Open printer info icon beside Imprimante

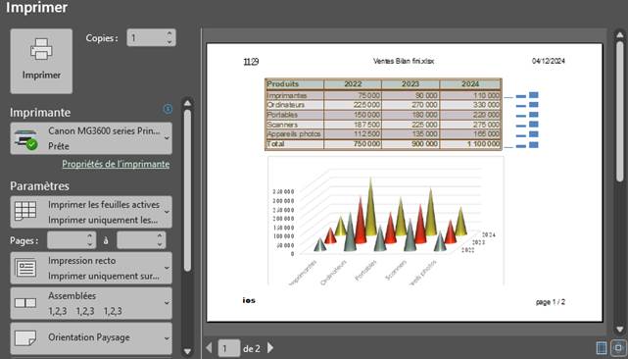tap(168, 109)
